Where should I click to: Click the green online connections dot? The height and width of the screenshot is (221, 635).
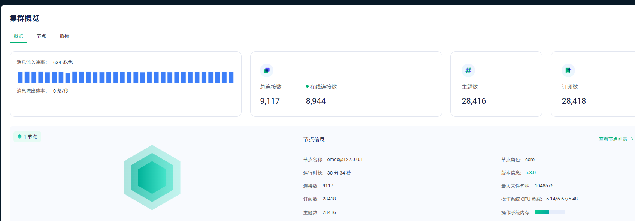(x=307, y=87)
